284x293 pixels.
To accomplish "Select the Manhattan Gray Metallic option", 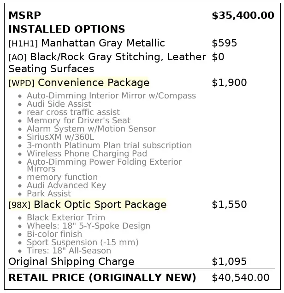I will (x=103, y=43).
